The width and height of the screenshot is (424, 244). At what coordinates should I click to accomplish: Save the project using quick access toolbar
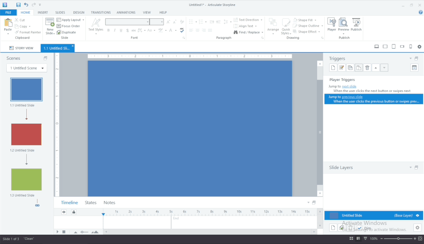(18, 5)
